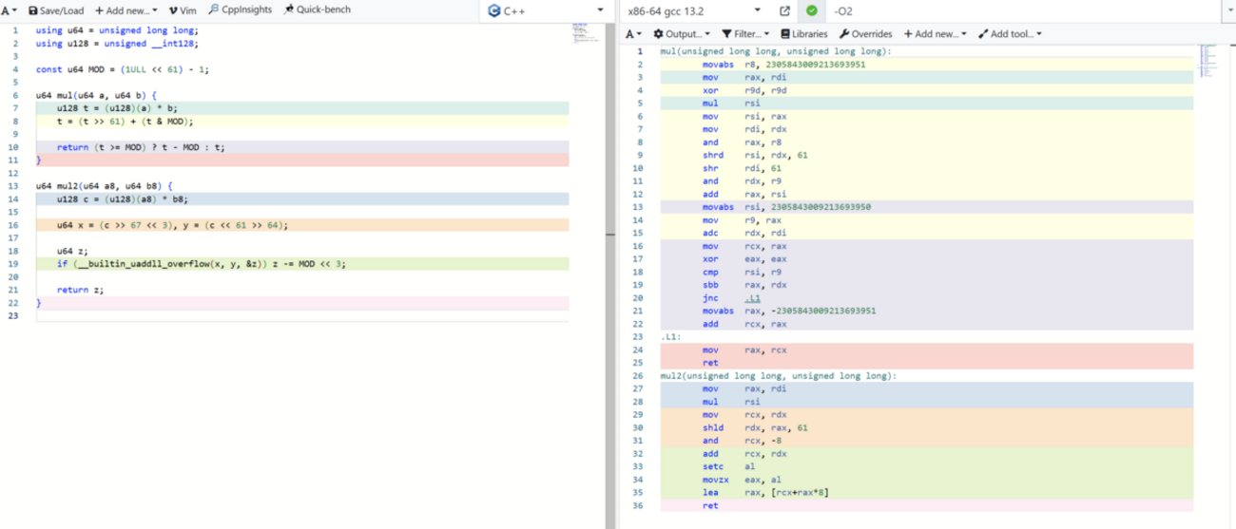Open Add new menu in source editor pane

(126, 9)
